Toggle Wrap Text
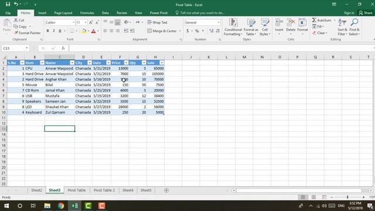 (x=158, y=22)
